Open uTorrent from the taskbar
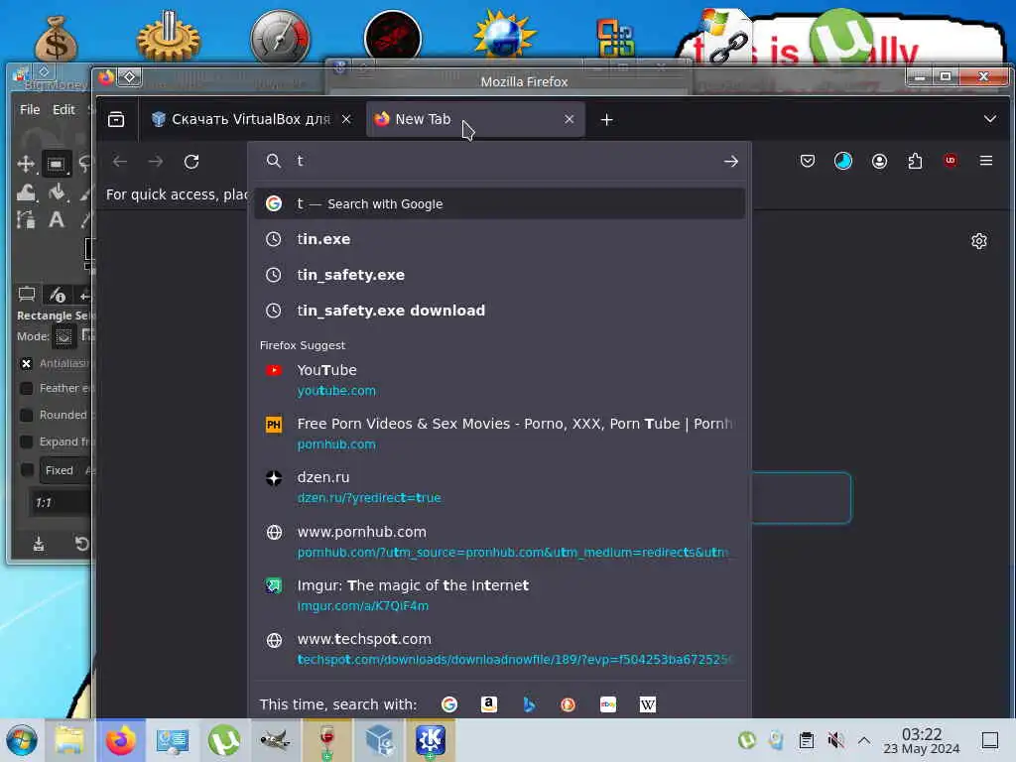This screenshot has height=762, width=1016. click(223, 740)
